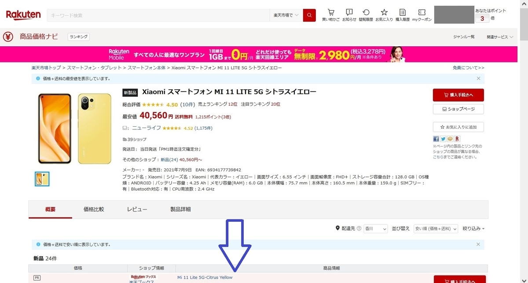Click the red search magnifier button
Image resolution: width=528 pixels, height=283 pixels.
click(x=309, y=15)
